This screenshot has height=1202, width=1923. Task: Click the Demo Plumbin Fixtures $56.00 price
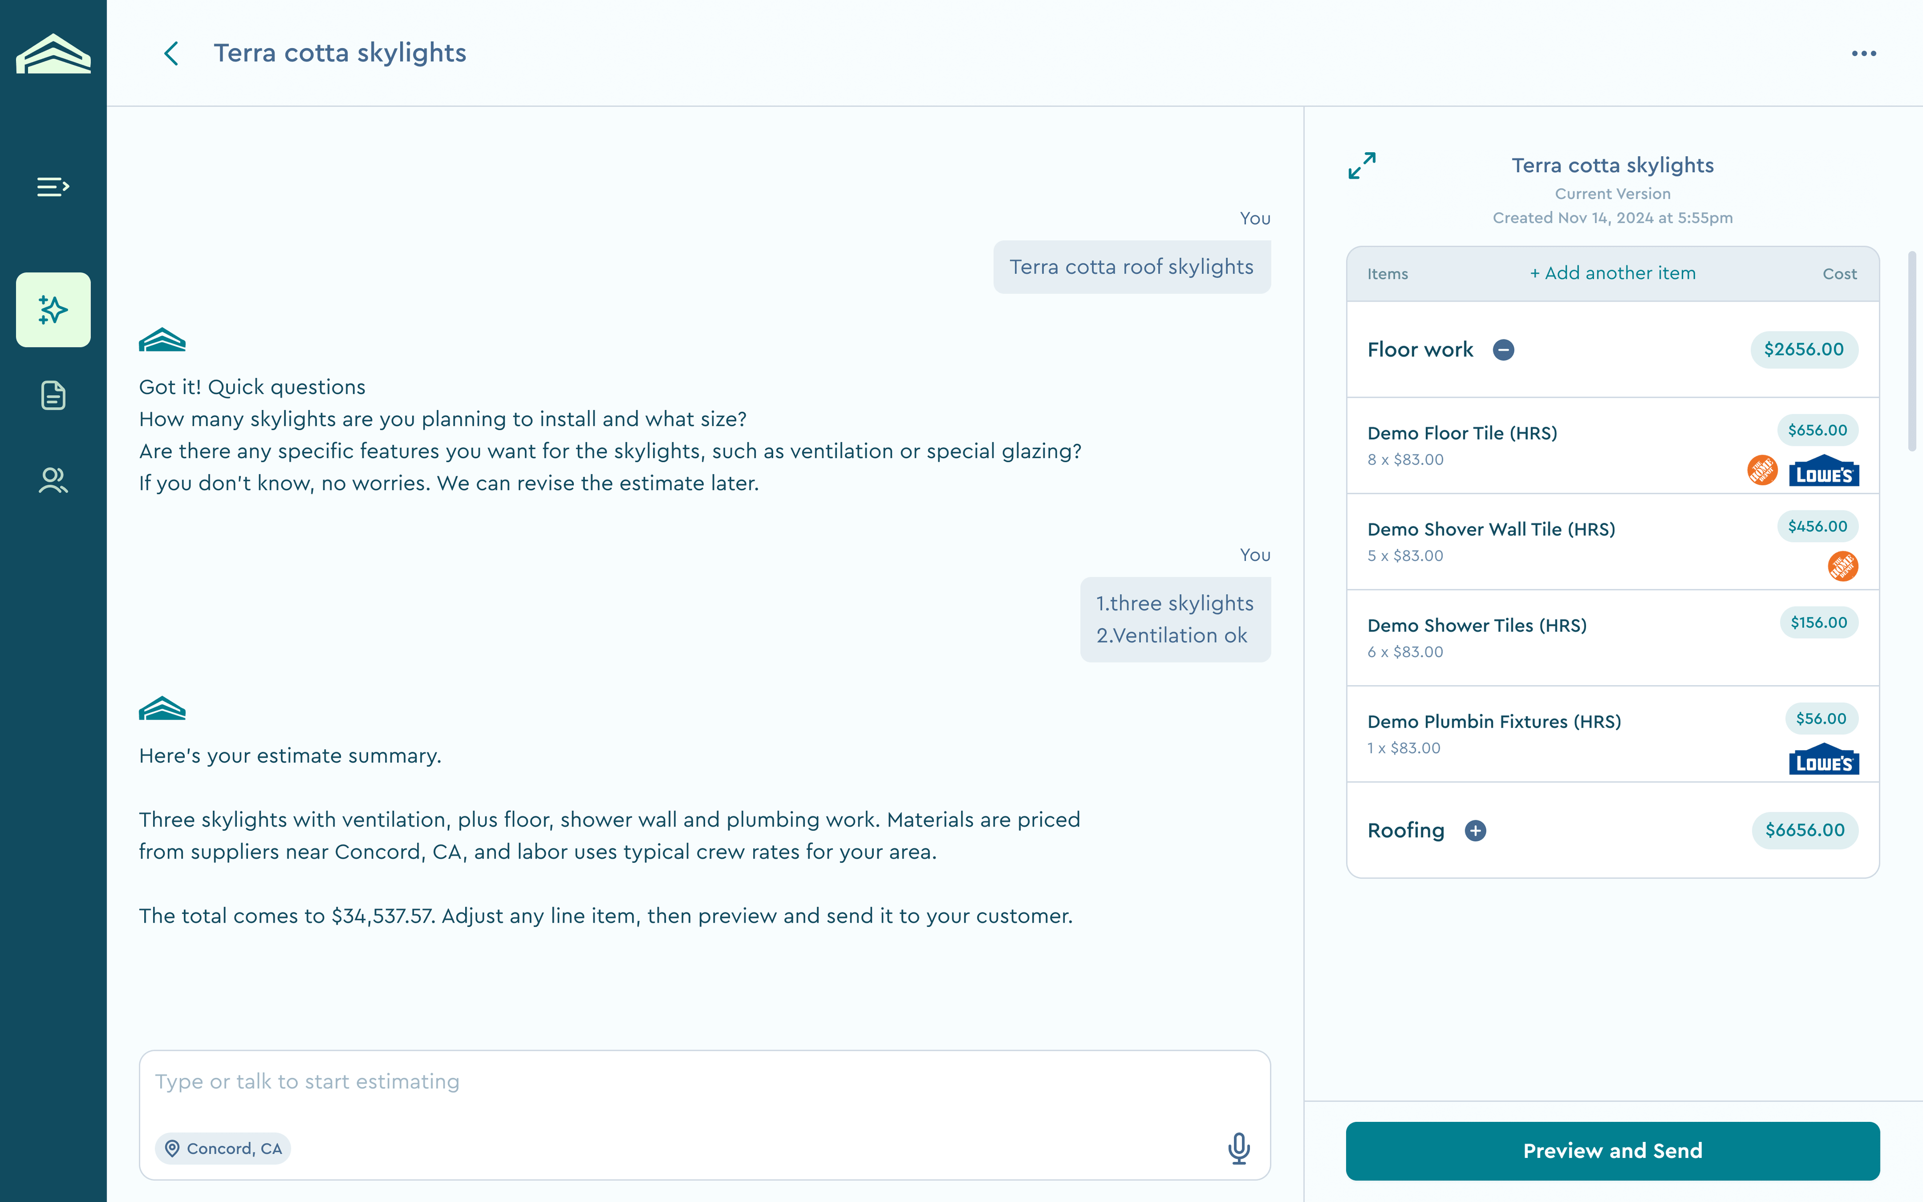tap(1821, 719)
